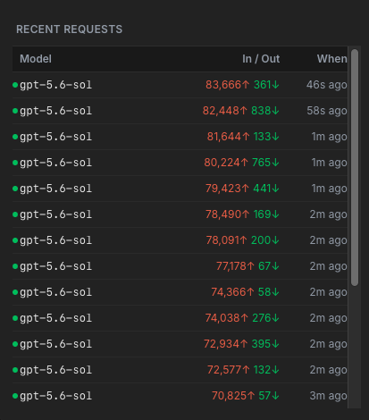Click the 67 output token count
Viewport: 369px width, 420px height.
pyautogui.click(x=269, y=266)
